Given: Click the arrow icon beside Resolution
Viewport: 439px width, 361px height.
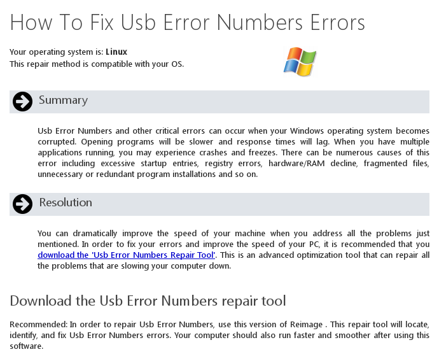Looking at the screenshot, I should 22,204.
